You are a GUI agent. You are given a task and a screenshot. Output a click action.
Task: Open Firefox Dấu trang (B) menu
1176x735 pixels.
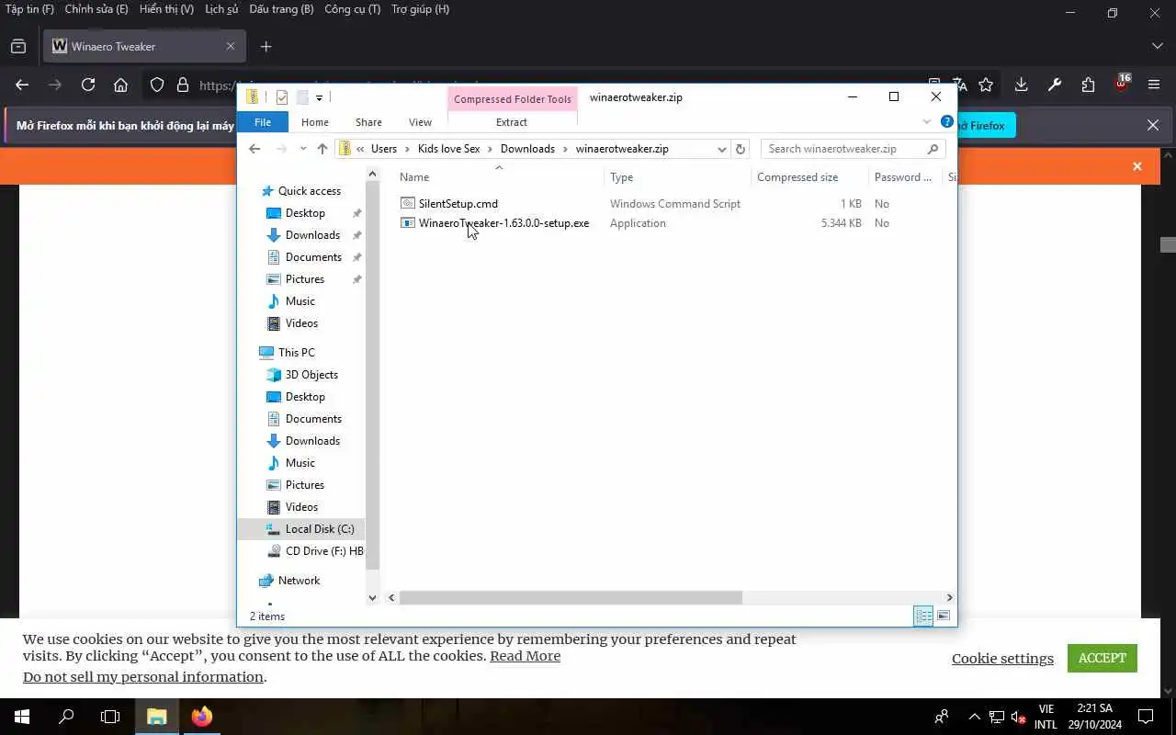[x=281, y=9]
